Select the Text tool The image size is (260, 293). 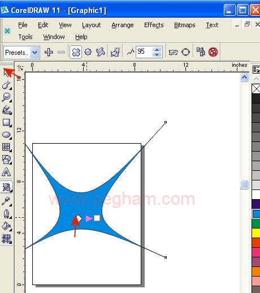pyautogui.click(x=6, y=172)
